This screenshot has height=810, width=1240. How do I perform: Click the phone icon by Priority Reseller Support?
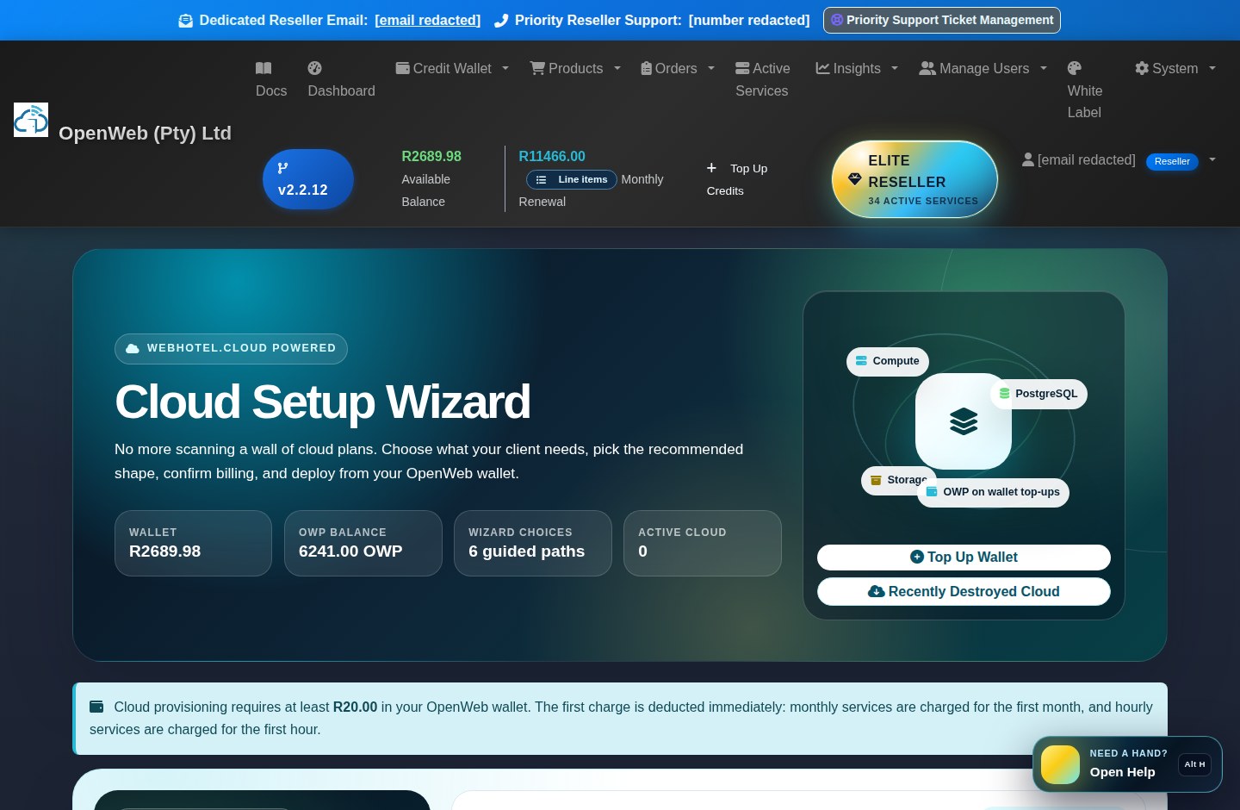point(501,21)
